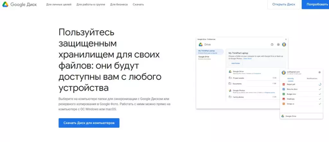Viewport: 329px width, 142px height.
Task: Open settings gear in the Preferences header
Action: click(x=278, y=44)
